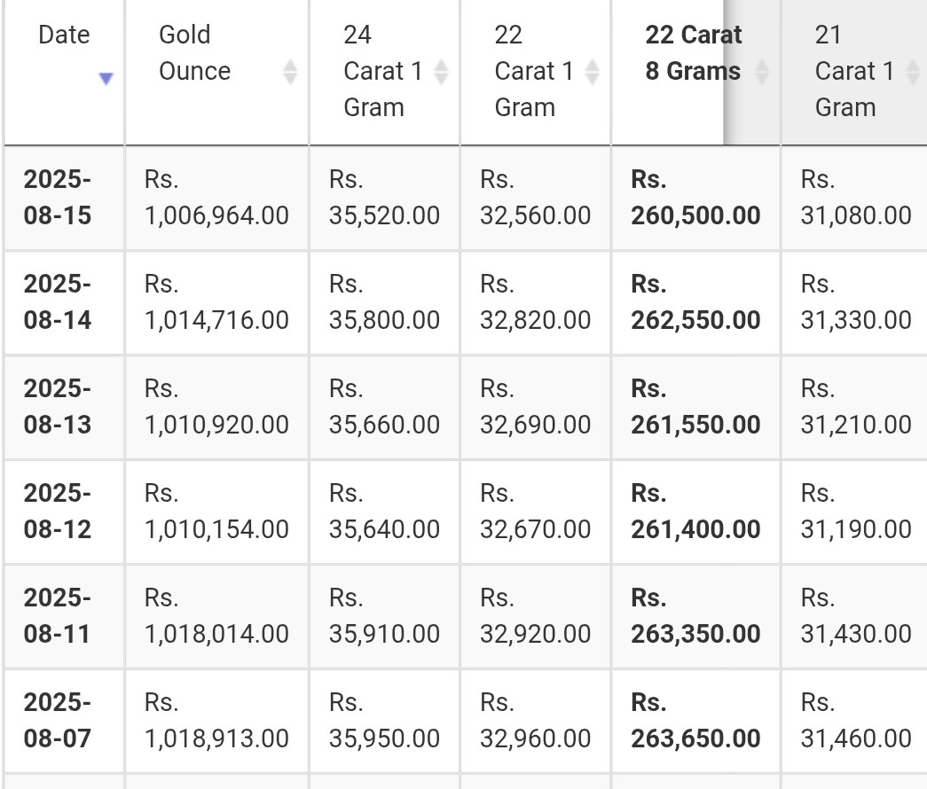Click the Date column sort arrow icon

pos(106,78)
